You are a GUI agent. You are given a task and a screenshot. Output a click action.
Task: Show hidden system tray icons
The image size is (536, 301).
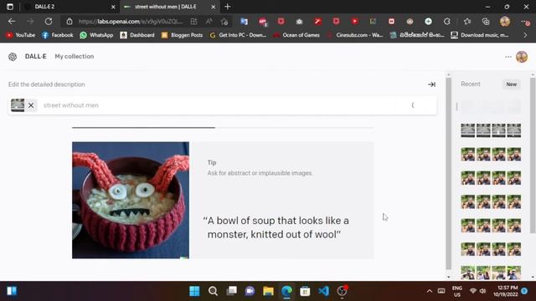tap(430, 291)
